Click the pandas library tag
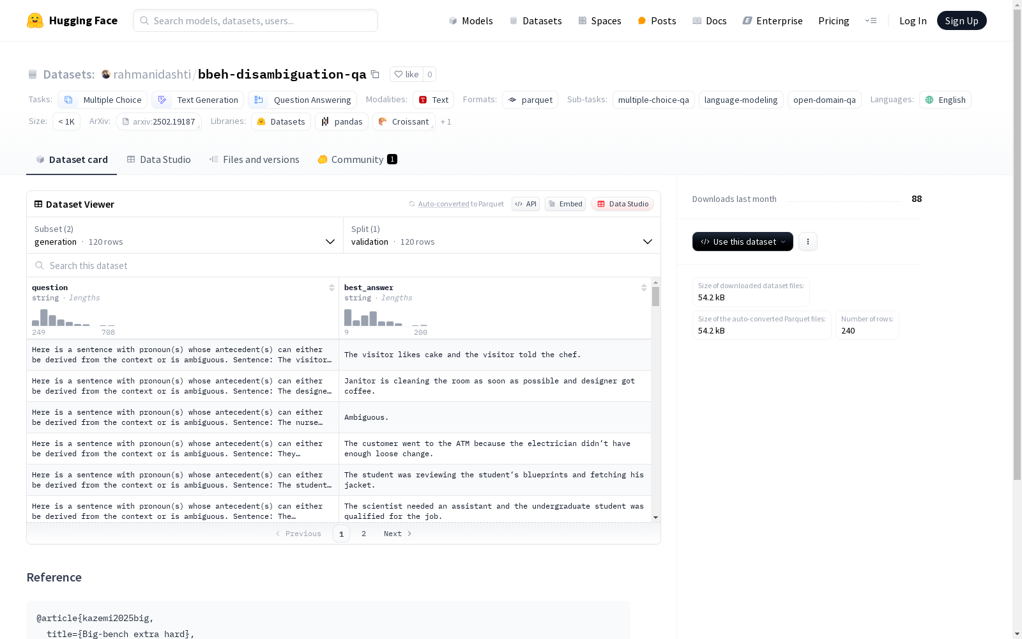This screenshot has width=1022, height=639. (x=342, y=121)
